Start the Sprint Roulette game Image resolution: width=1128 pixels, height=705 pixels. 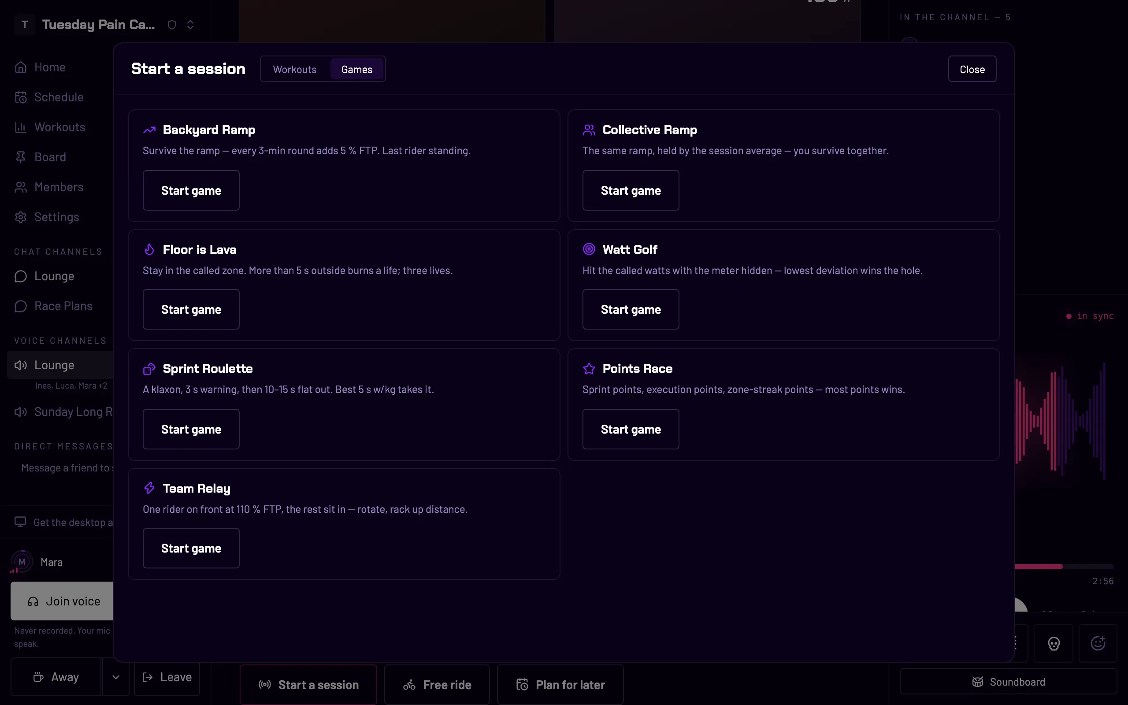(x=191, y=430)
